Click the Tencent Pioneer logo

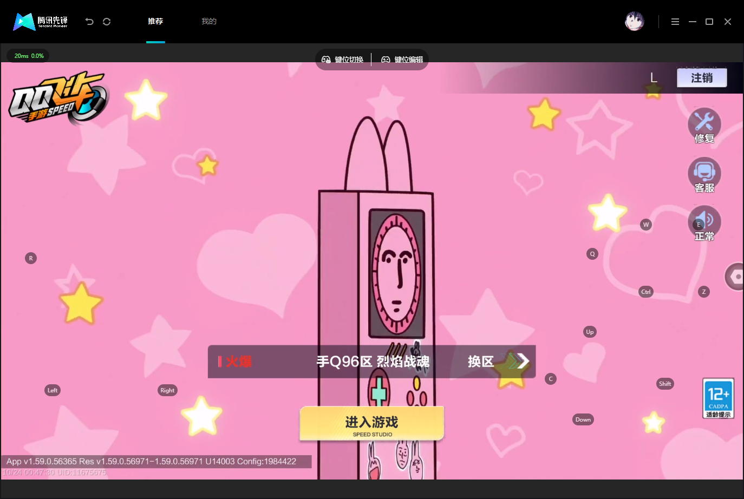click(x=41, y=22)
